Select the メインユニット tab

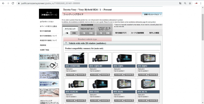point(70,29)
